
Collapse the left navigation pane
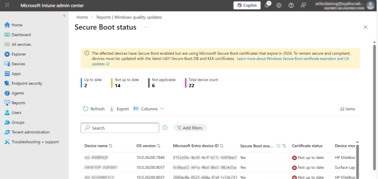[x=64, y=15]
